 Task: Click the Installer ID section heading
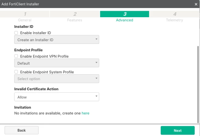click(x=24, y=27)
